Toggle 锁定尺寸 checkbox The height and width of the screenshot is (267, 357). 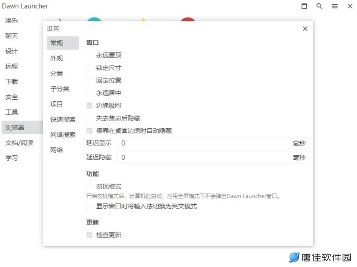[89, 68]
